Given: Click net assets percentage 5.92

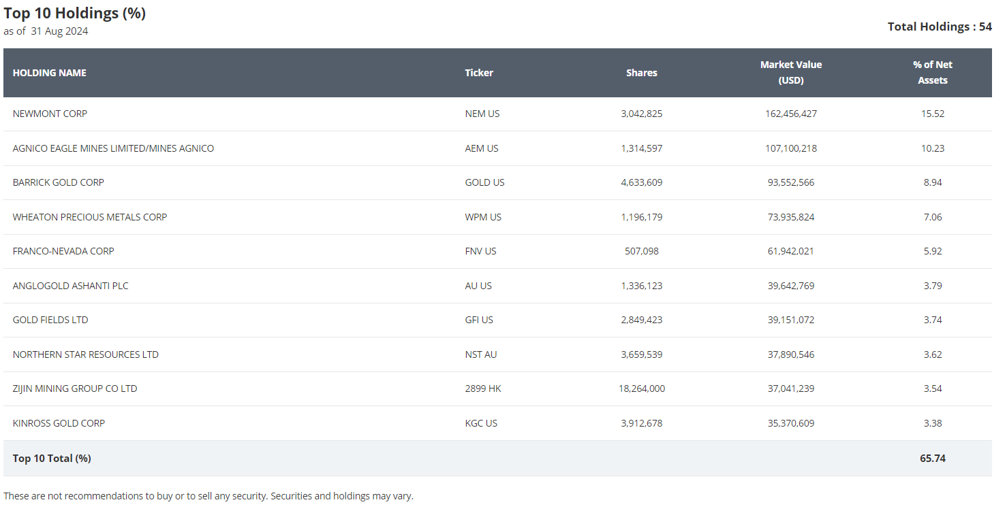Looking at the screenshot, I should [933, 251].
